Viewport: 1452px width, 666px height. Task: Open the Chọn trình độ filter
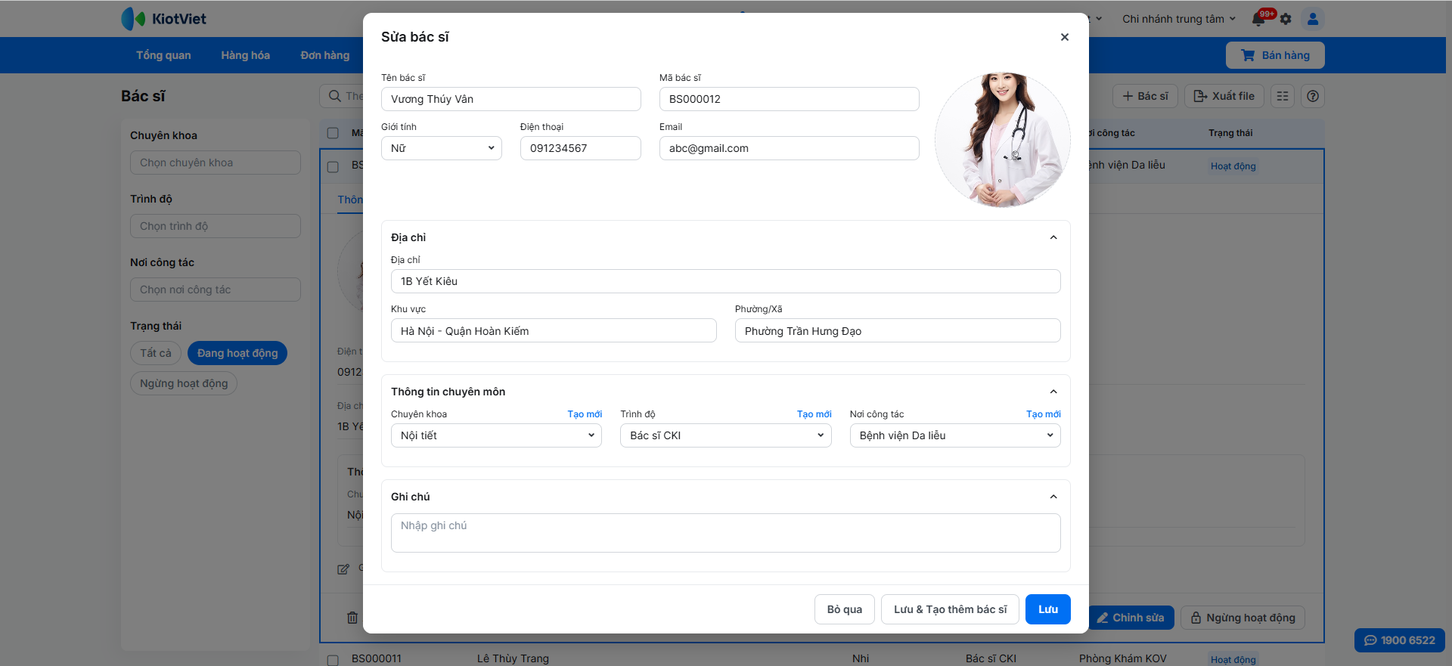[x=216, y=226]
